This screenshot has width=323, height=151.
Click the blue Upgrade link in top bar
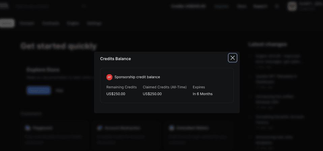pos(221,6)
